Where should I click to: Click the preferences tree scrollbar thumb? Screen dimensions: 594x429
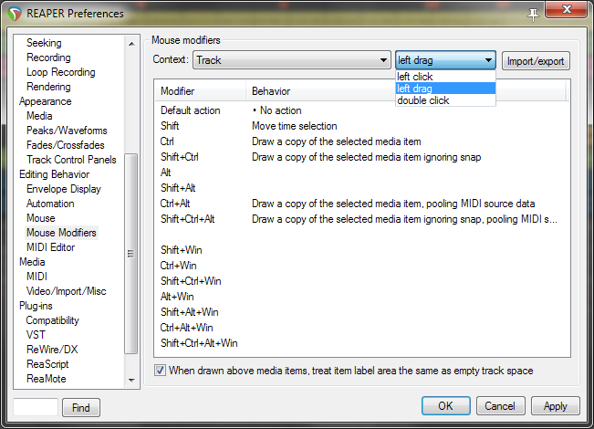click(131, 253)
